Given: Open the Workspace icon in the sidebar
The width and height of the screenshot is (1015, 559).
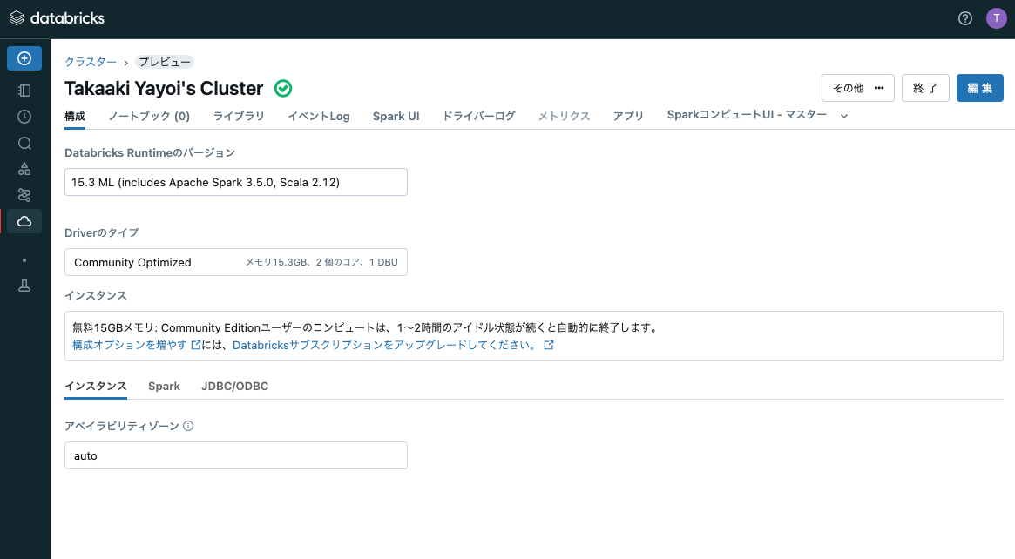Looking at the screenshot, I should 24,90.
